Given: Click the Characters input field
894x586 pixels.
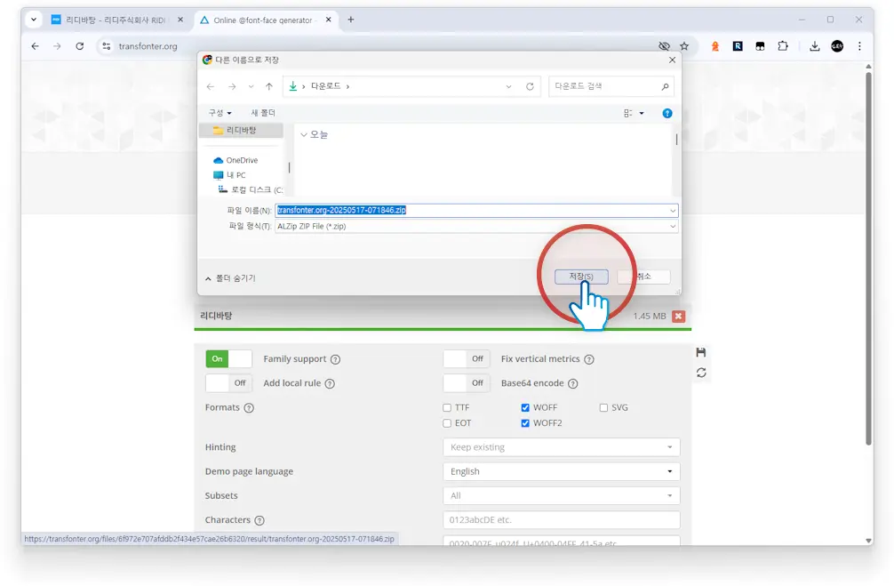Looking at the screenshot, I should click(x=561, y=520).
